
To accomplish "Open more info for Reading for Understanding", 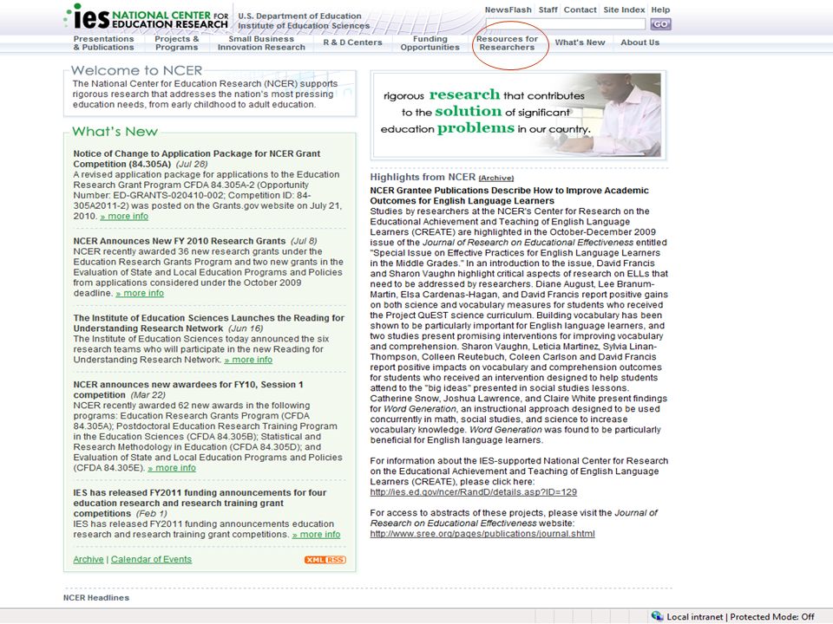I will pos(248,360).
